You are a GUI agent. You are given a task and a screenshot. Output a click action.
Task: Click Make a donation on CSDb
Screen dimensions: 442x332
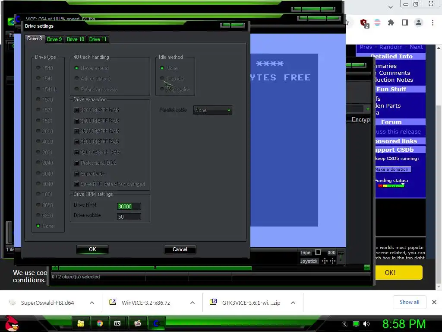point(393,169)
